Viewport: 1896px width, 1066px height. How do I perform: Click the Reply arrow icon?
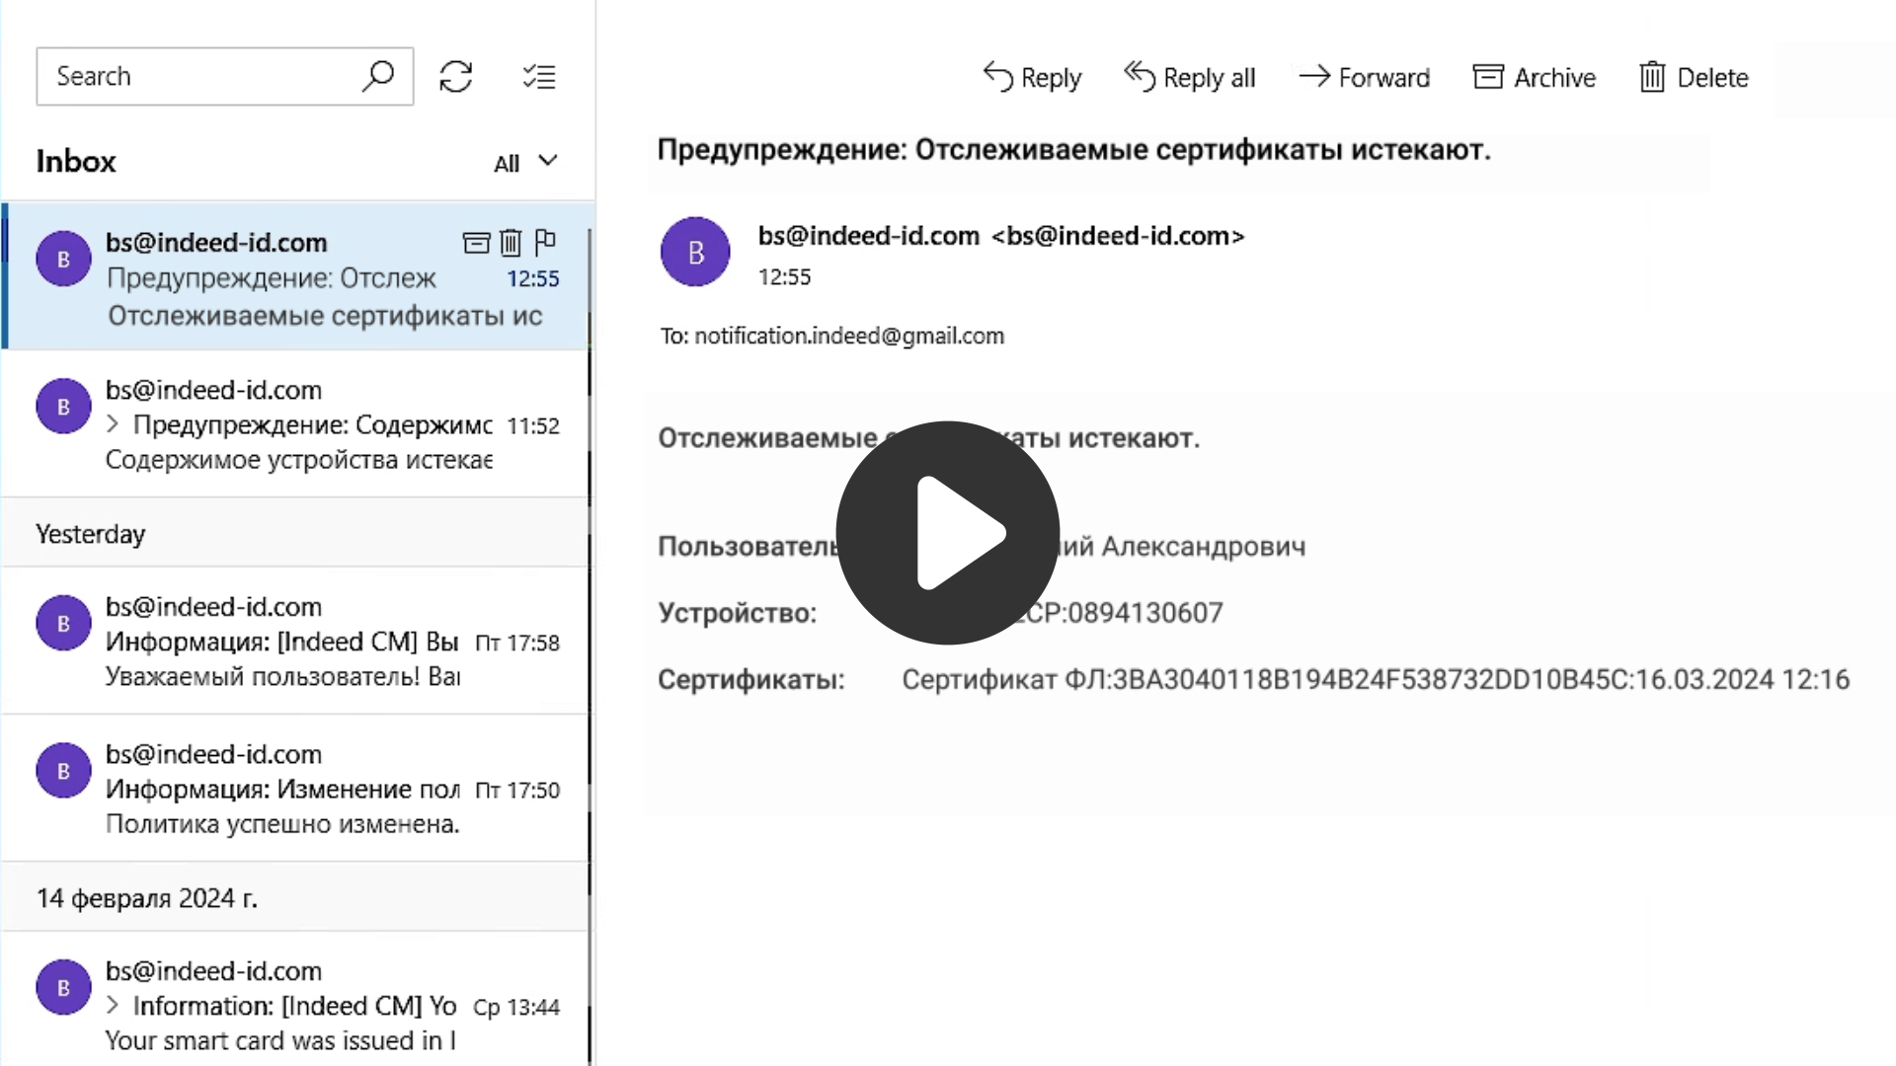(998, 77)
